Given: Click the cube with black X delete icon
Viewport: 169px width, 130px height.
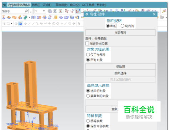Looking at the screenshot, I should (x=72, y=18).
